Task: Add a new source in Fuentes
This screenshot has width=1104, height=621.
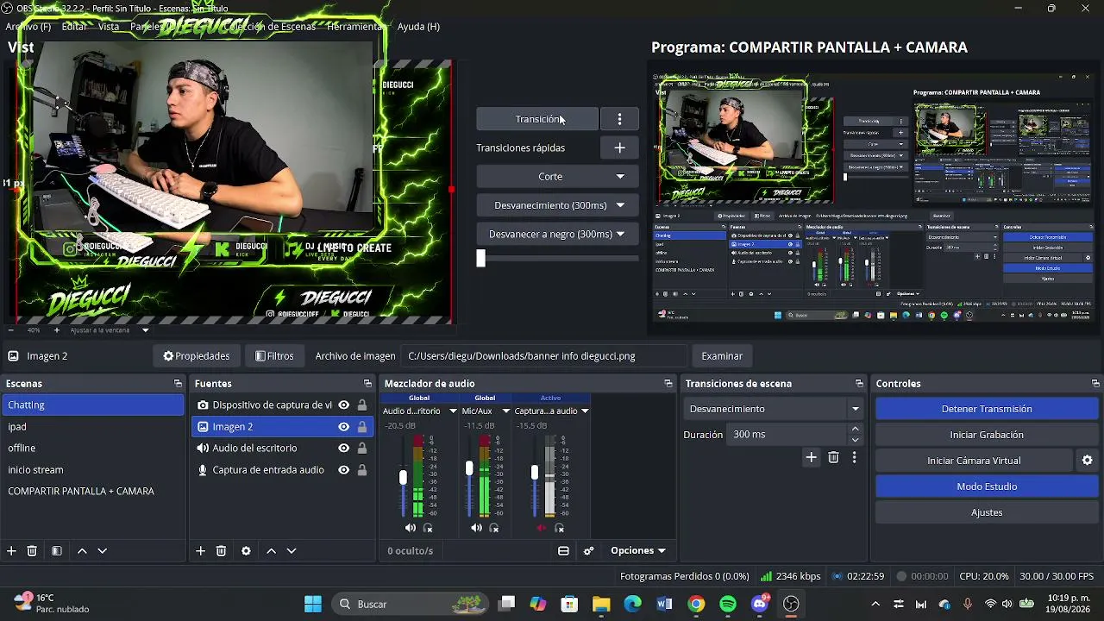Action: 200,551
